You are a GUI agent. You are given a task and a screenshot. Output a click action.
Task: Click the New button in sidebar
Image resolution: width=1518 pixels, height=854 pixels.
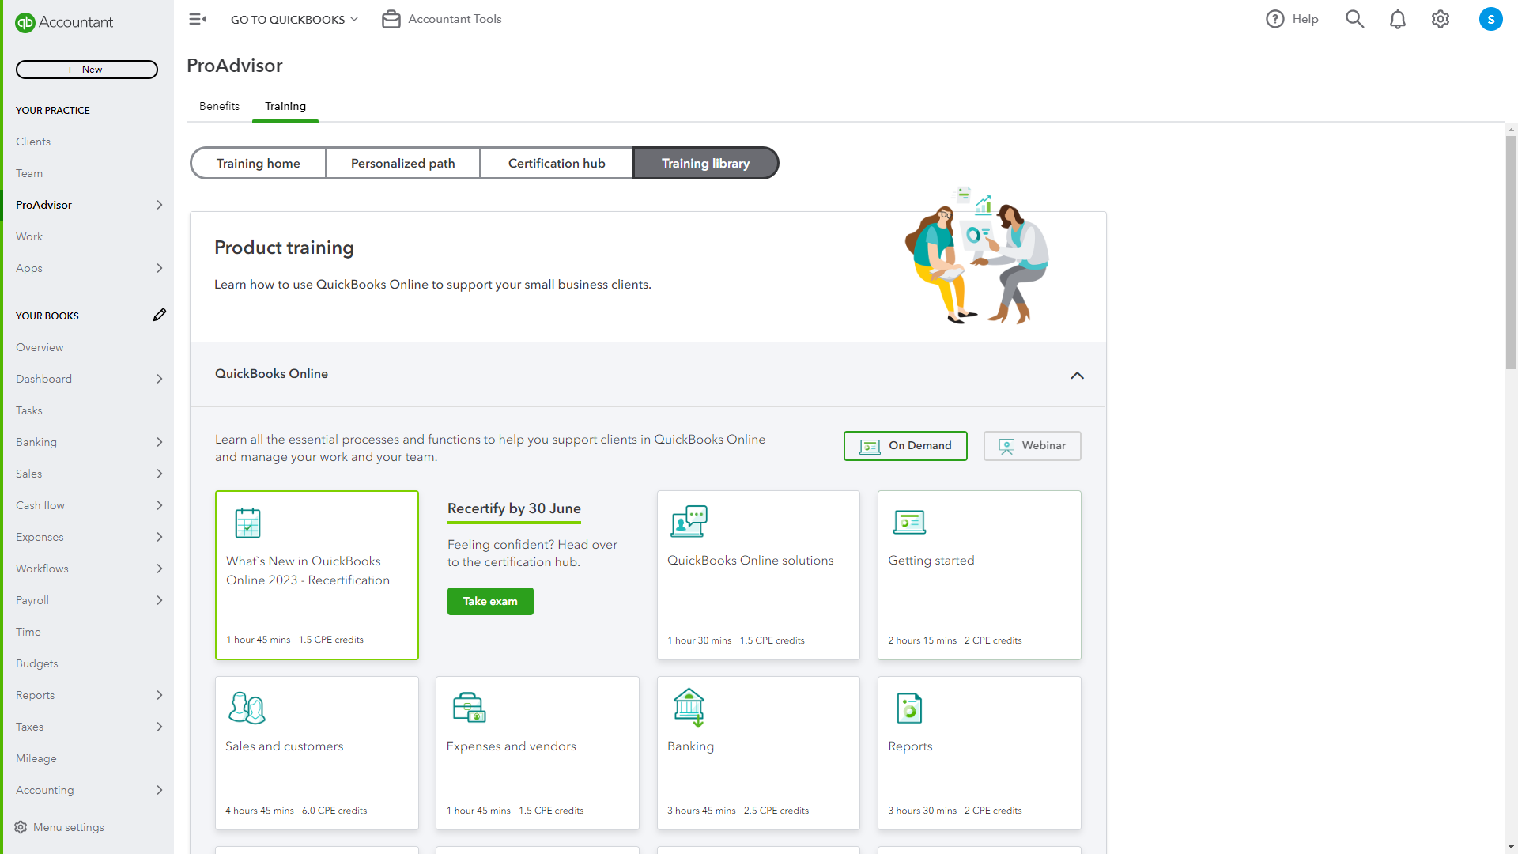coord(86,69)
